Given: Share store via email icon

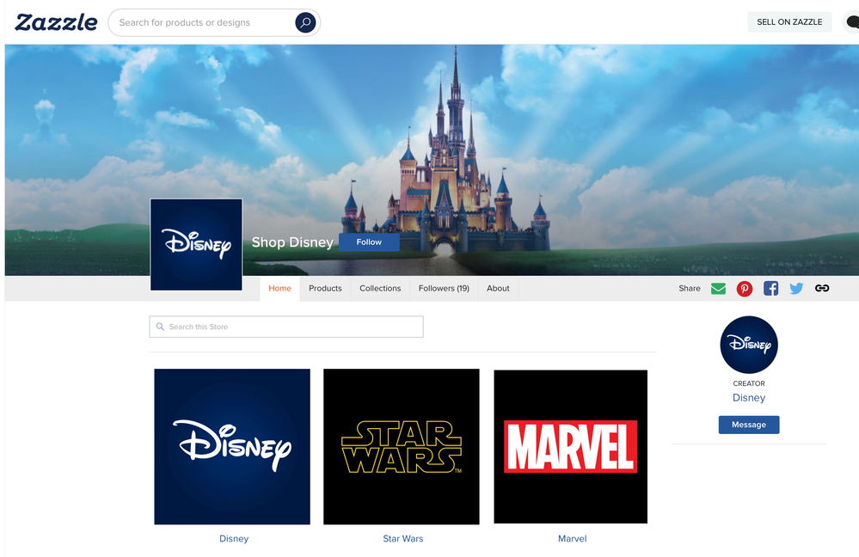Looking at the screenshot, I should [x=718, y=289].
